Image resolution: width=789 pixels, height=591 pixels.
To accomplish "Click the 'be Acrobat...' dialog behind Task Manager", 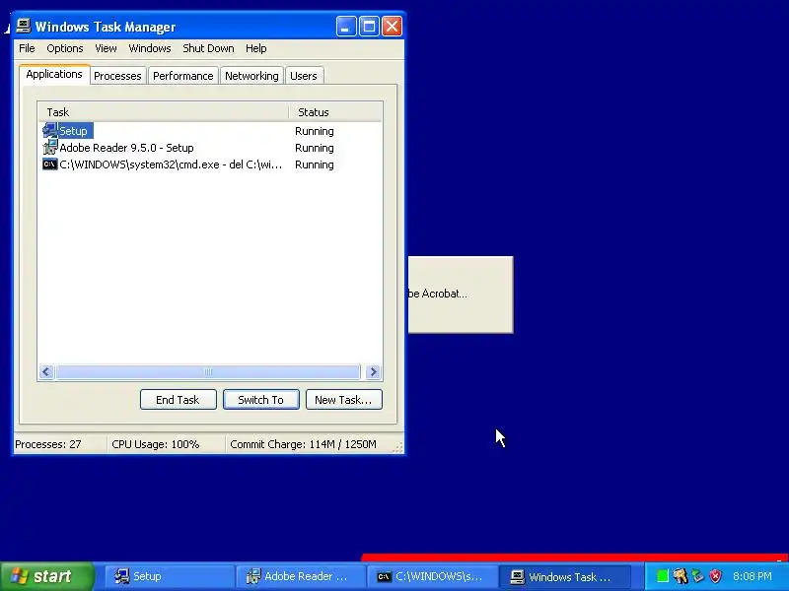I will point(461,295).
